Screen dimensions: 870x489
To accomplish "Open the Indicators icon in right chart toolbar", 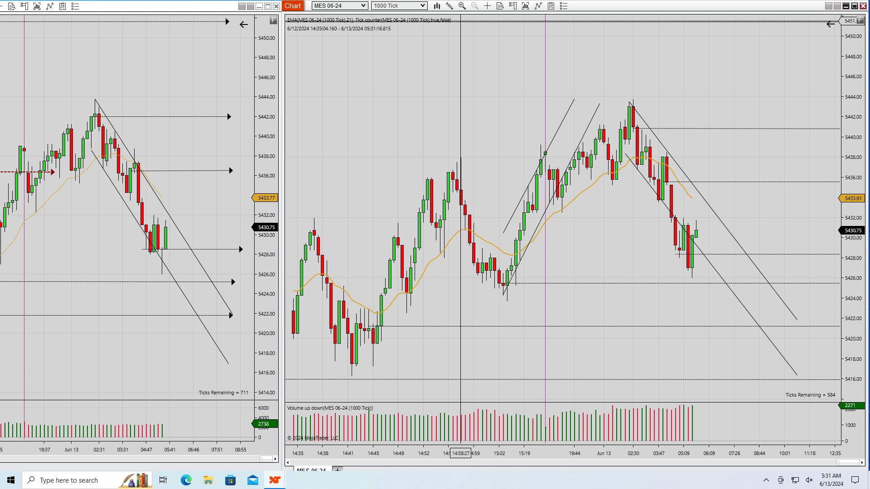I will (526, 6).
